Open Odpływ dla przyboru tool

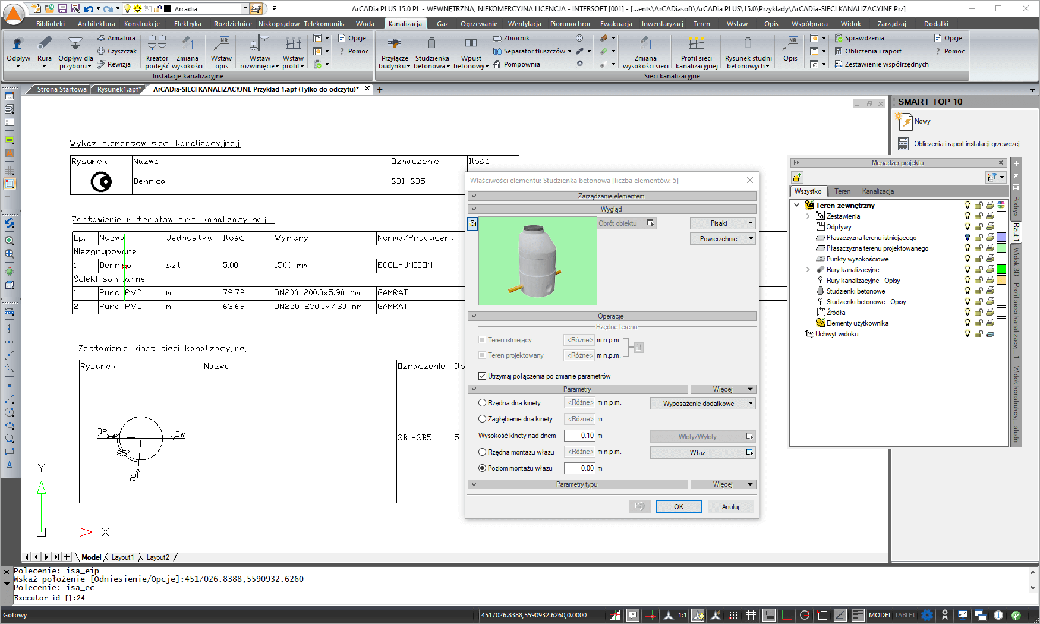pyautogui.click(x=75, y=51)
